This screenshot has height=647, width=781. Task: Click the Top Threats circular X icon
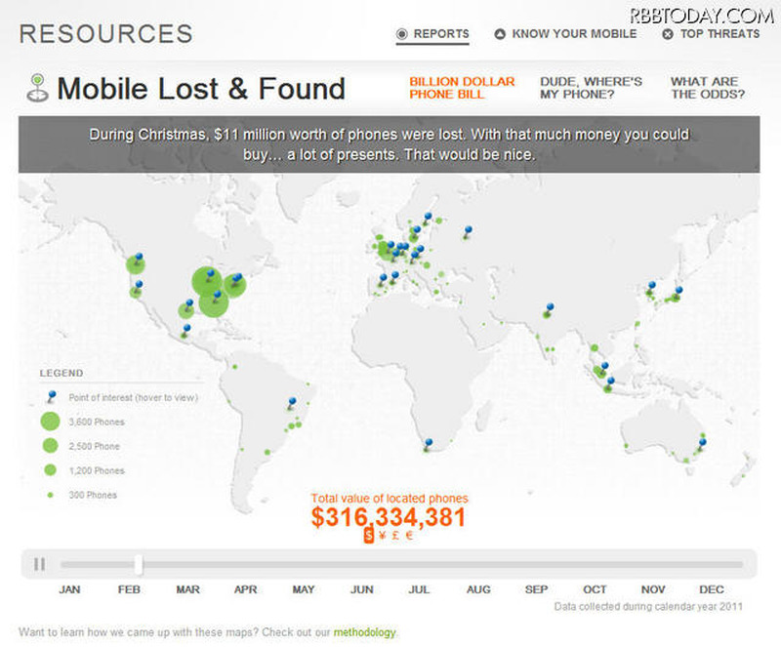[668, 34]
